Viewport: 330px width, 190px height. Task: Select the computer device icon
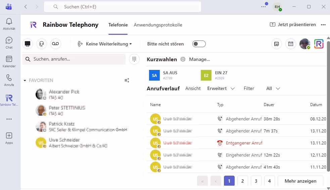[28, 44]
